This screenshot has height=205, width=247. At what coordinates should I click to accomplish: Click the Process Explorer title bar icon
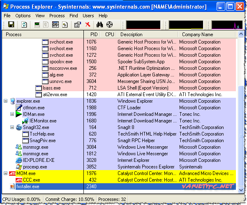pos(6,6)
